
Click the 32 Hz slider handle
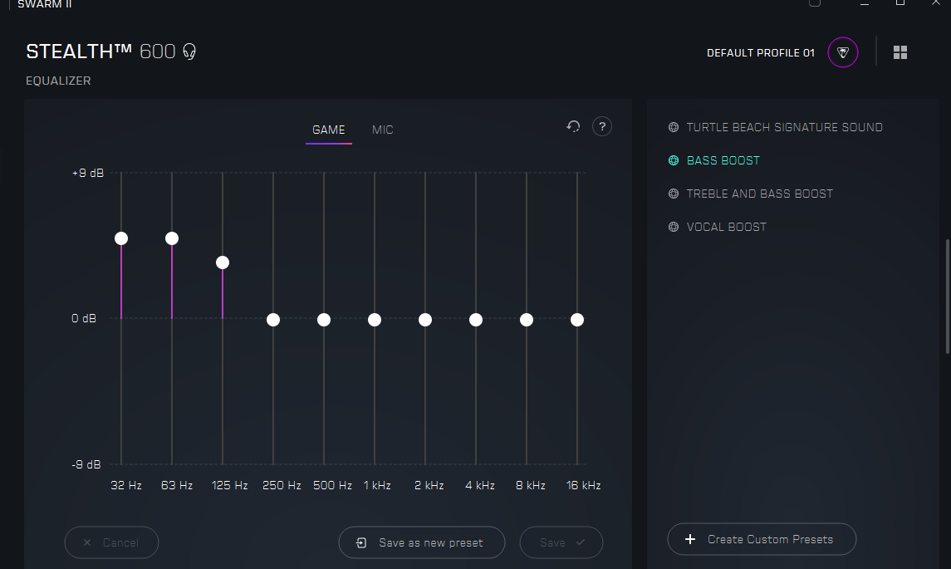tap(121, 238)
